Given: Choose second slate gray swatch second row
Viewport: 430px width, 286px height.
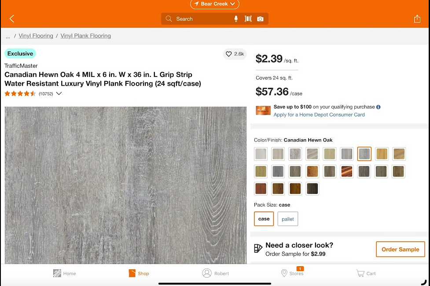Looking at the screenshot, I should coord(278,171).
